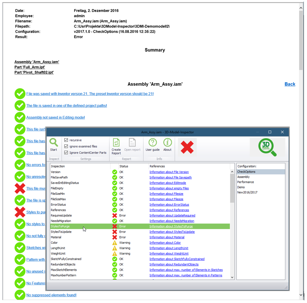307x303 pixels.
Task: Select the CheckOptions configuration
Action: tap(261, 172)
